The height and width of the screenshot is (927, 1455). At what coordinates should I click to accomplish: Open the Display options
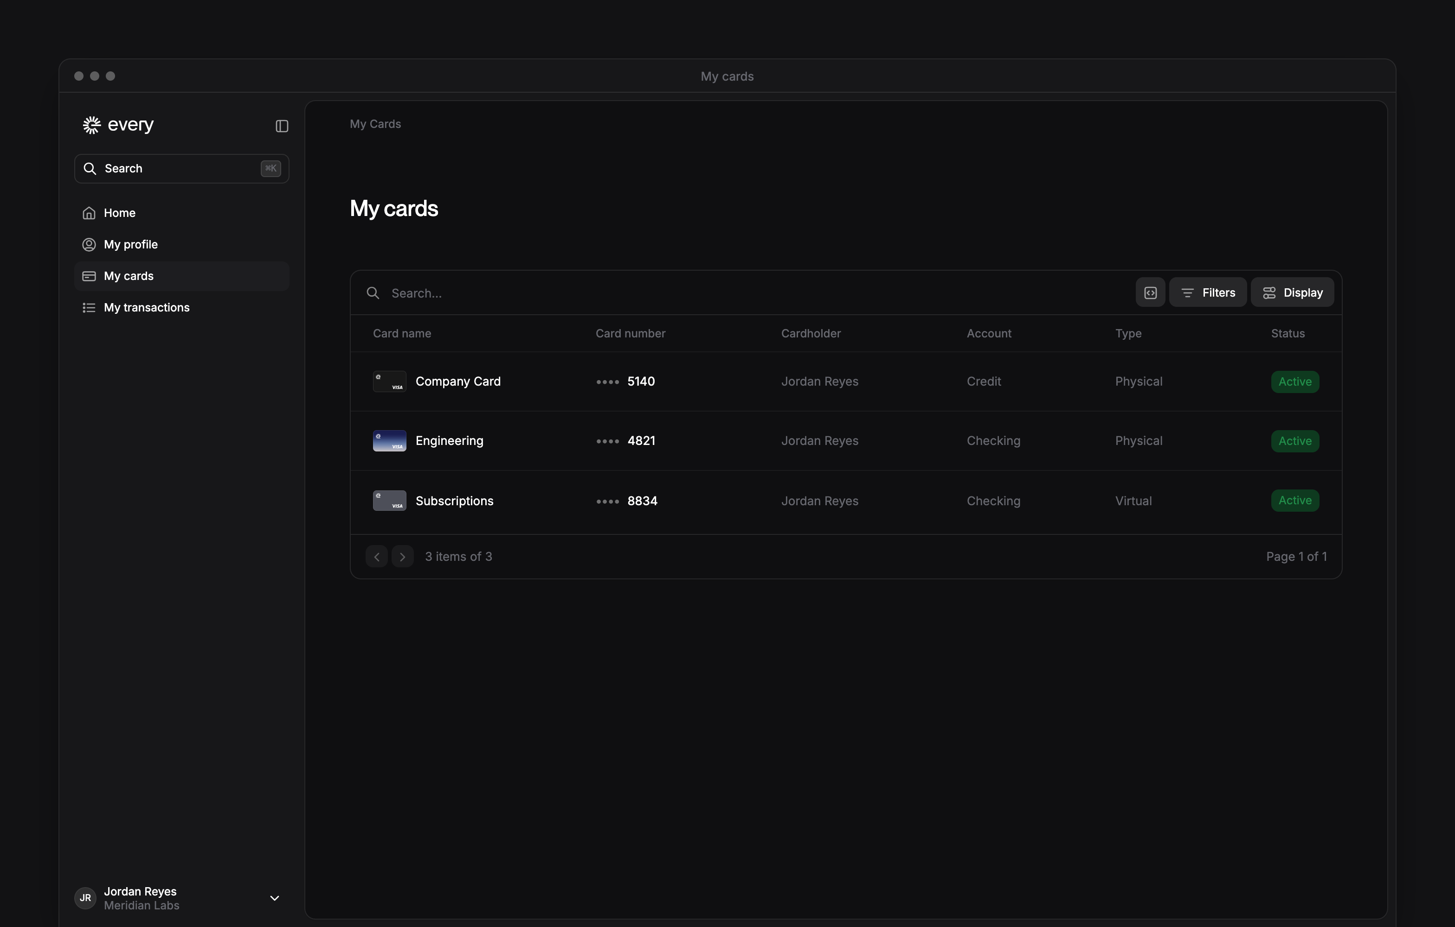click(1293, 292)
